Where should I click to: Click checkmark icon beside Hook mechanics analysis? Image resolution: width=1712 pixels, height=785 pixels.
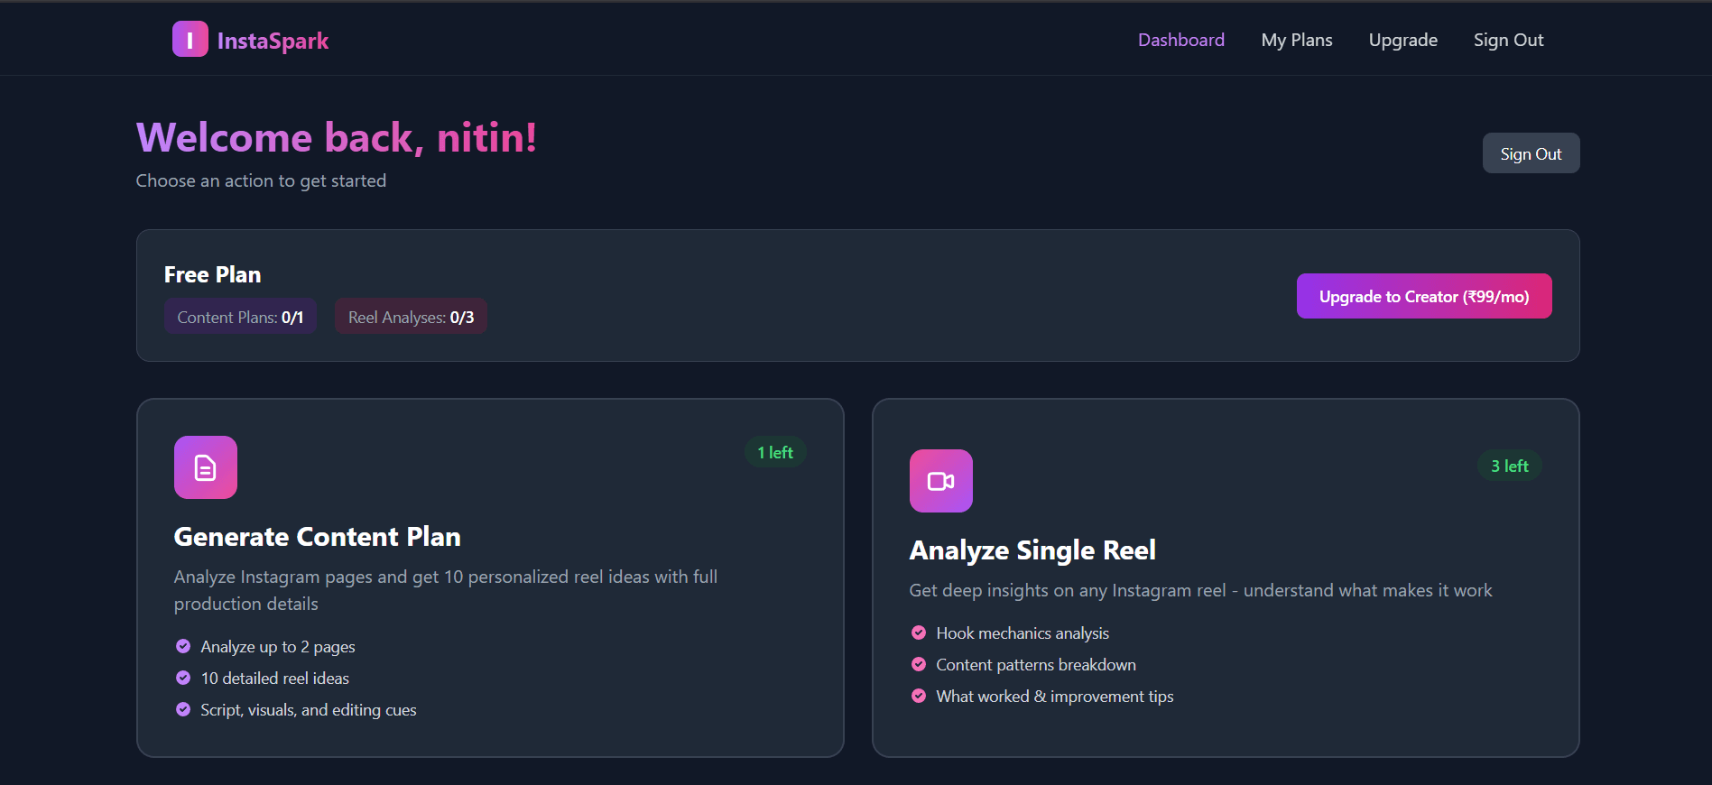tap(919, 633)
